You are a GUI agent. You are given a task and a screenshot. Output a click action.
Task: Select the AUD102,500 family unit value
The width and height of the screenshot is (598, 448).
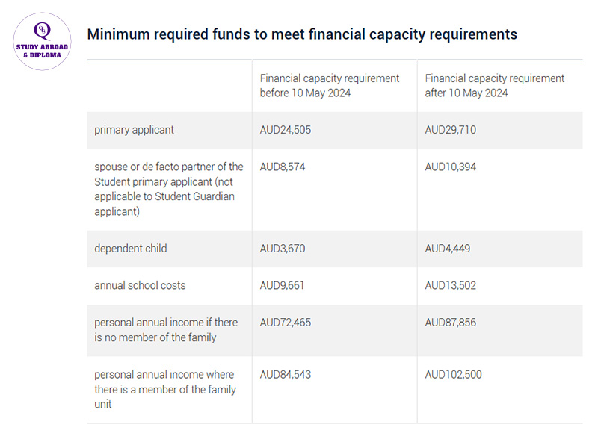[454, 375]
